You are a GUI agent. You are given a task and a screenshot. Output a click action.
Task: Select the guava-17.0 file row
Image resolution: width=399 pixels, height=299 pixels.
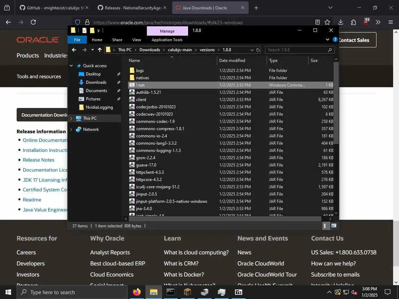click(231, 165)
